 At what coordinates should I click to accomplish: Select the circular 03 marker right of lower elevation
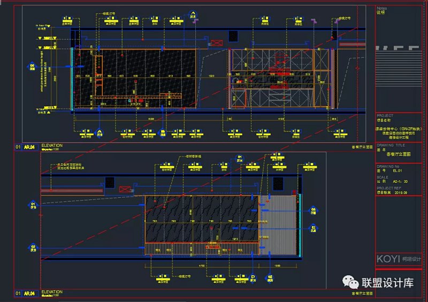(314, 210)
